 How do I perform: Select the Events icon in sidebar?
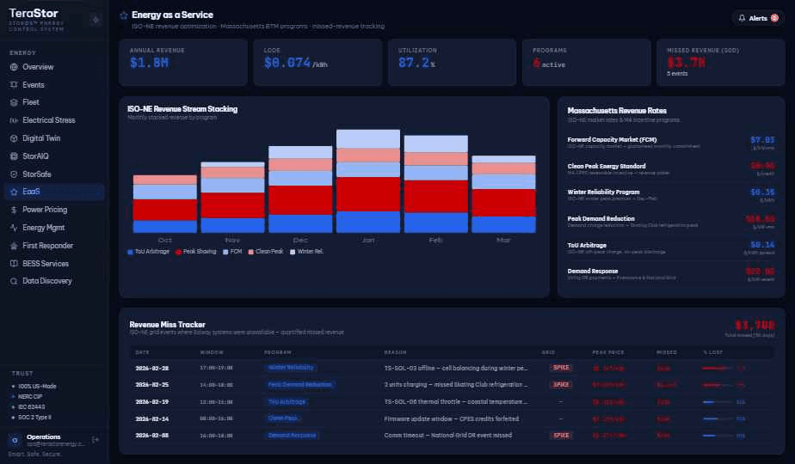(x=14, y=84)
